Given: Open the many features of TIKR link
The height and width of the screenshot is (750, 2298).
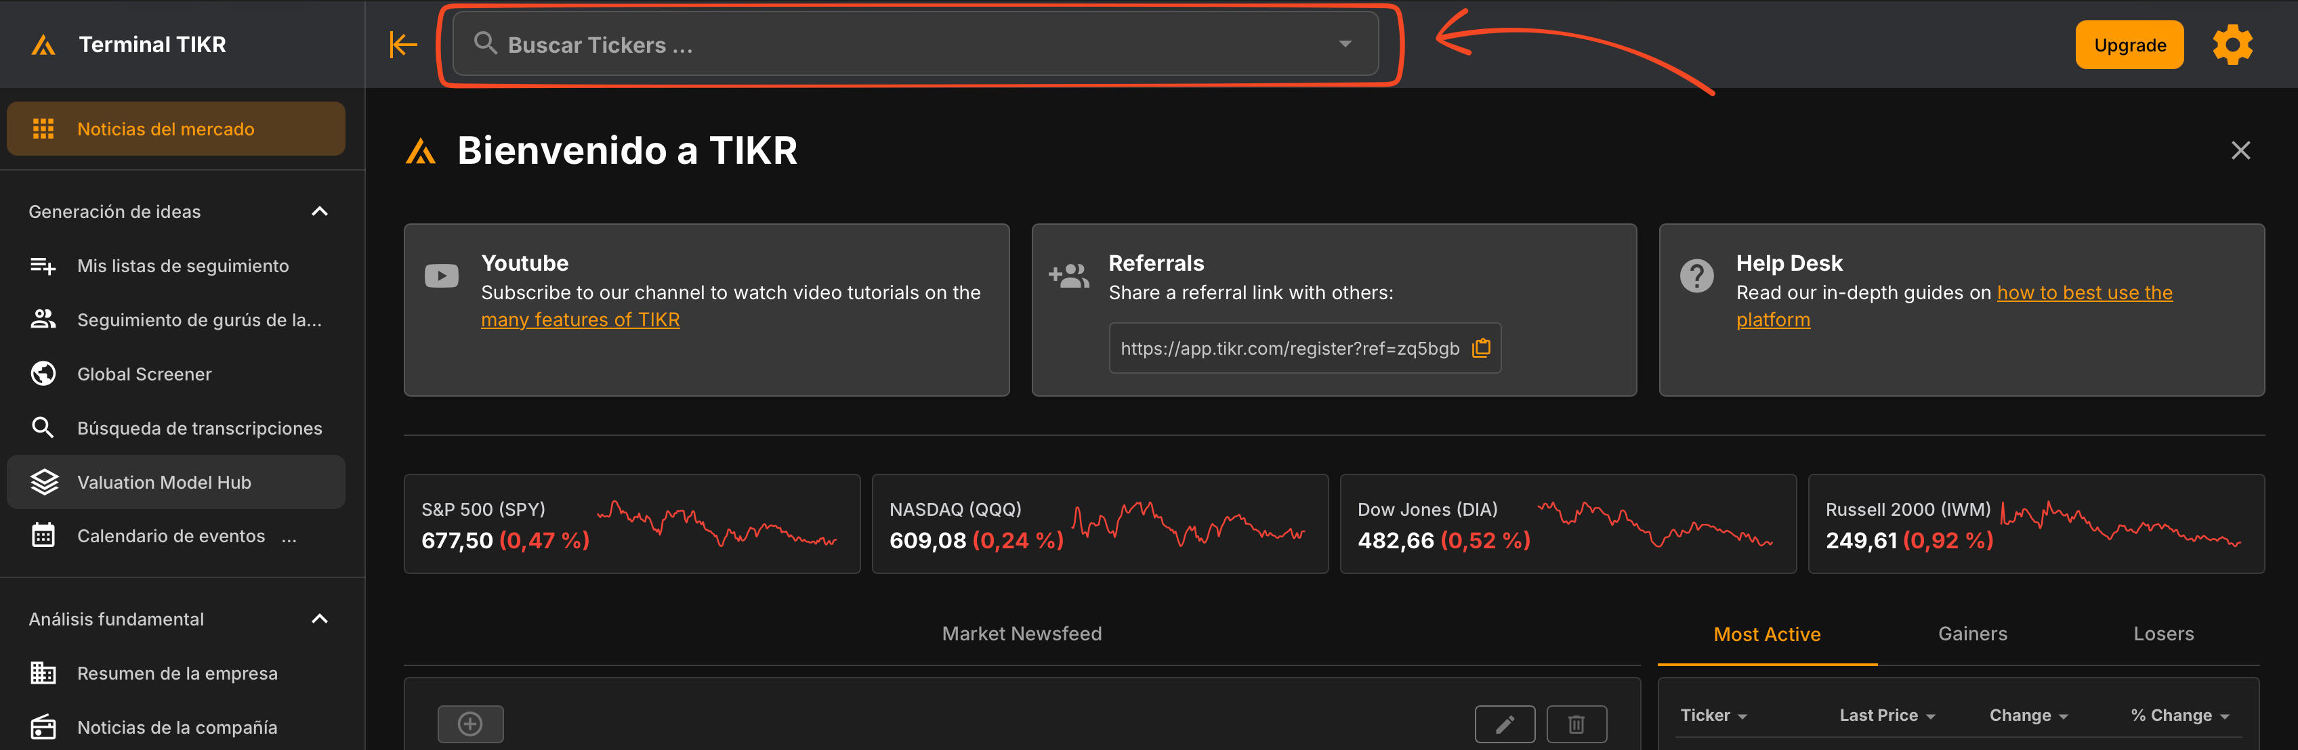Looking at the screenshot, I should click(x=580, y=319).
